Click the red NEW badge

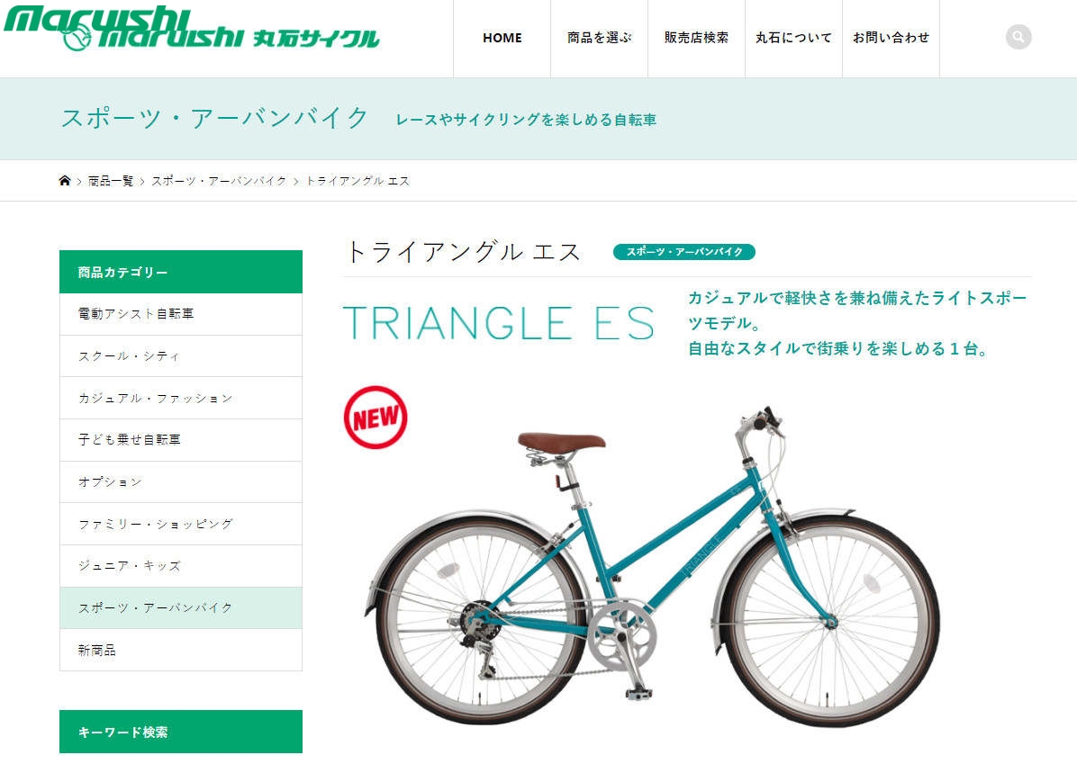375,418
